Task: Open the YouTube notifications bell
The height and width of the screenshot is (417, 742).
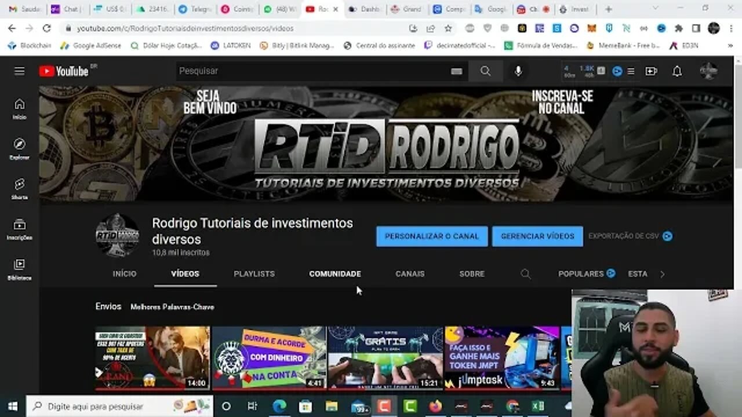Action: click(677, 71)
